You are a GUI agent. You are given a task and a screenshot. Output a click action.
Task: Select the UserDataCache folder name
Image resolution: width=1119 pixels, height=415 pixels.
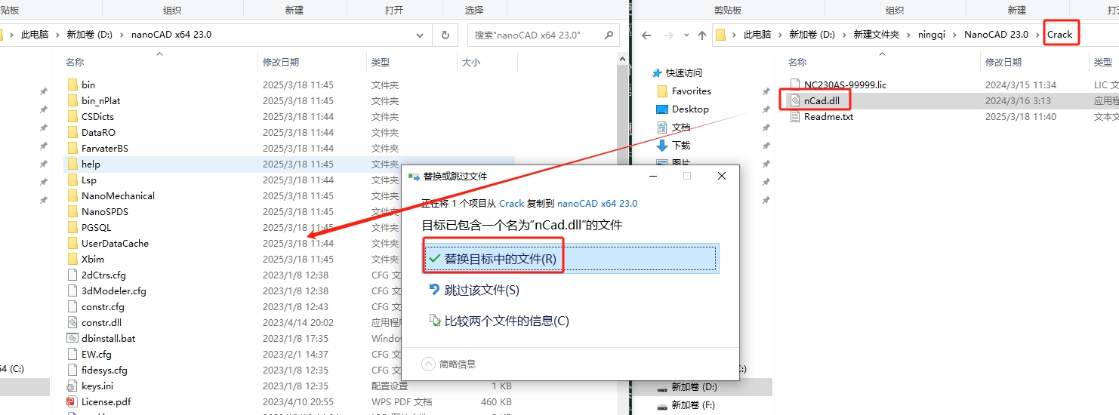tap(115, 243)
